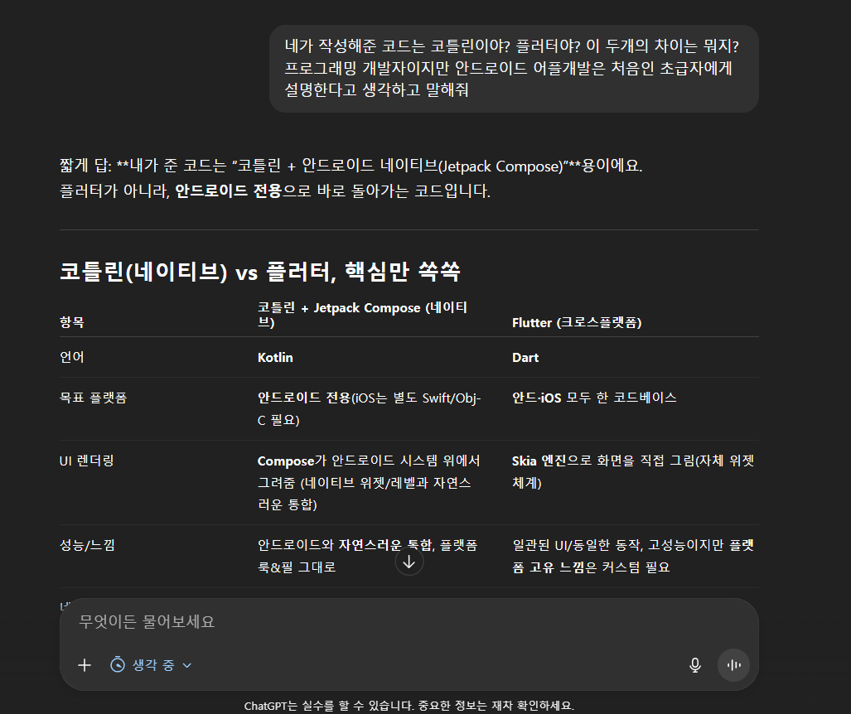This screenshot has width=851, height=714.
Task: Click the thinking timer icon
Action: tap(118, 664)
